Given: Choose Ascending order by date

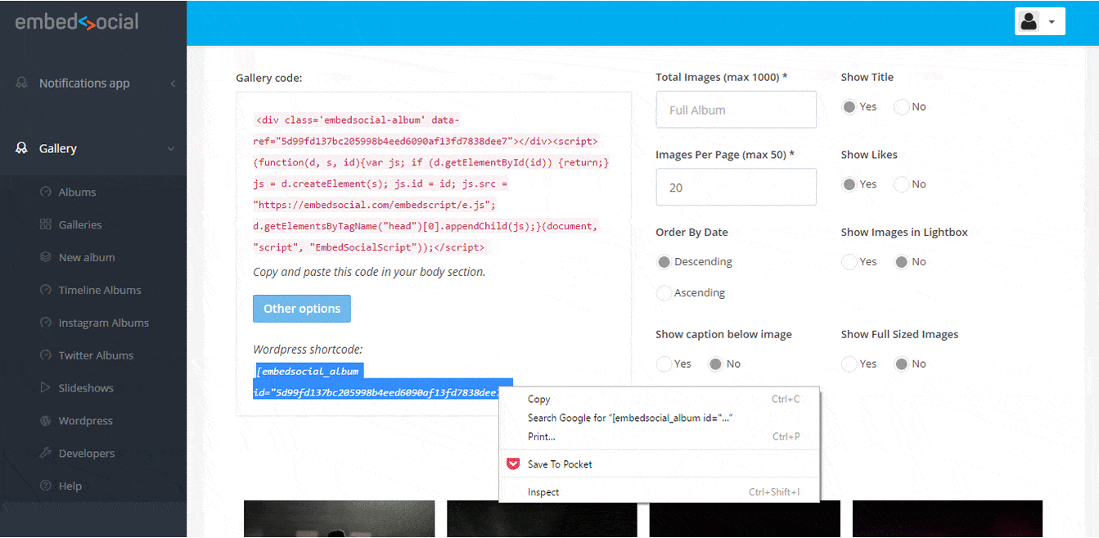Looking at the screenshot, I should 664,292.
